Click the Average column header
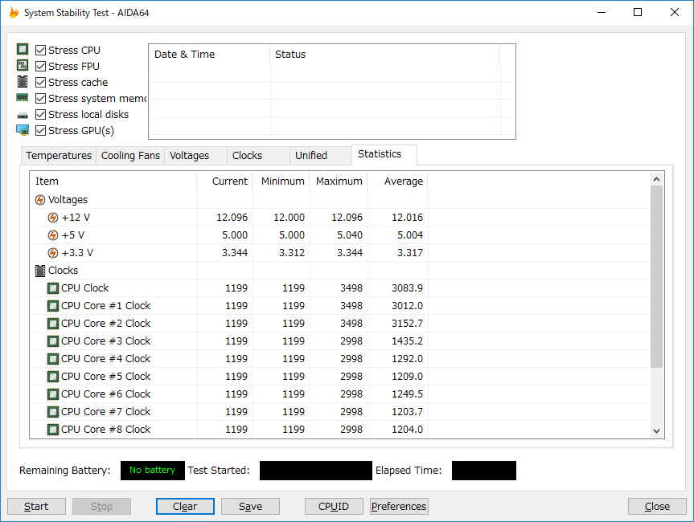This screenshot has width=694, height=522. pos(398,181)
